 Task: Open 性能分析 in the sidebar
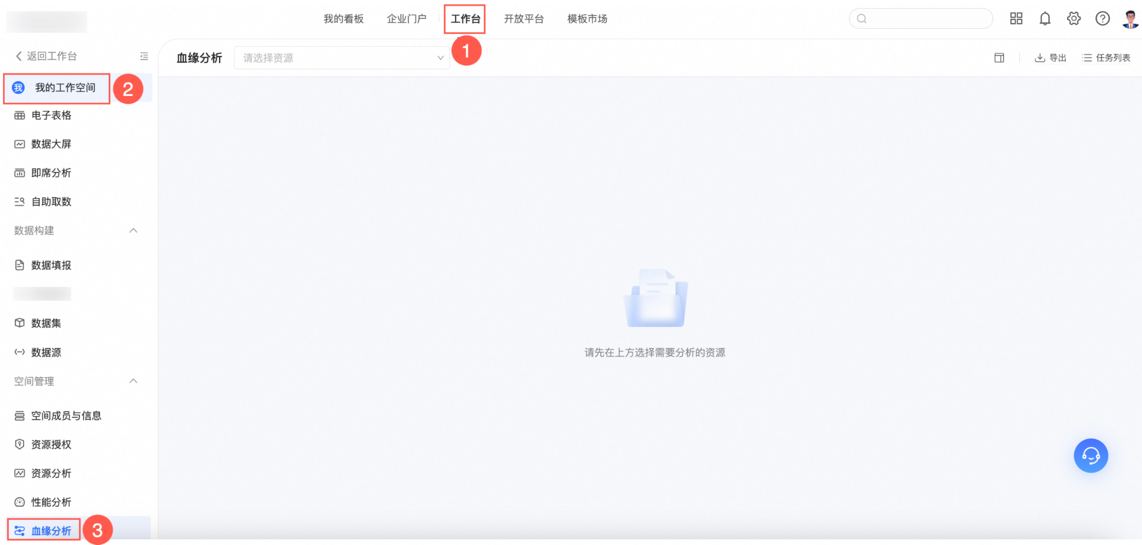point(51,502)
